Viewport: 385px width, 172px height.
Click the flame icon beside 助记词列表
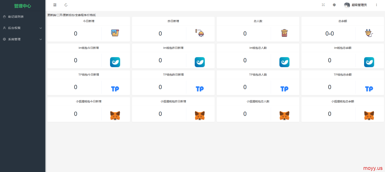tap(4, 17)
